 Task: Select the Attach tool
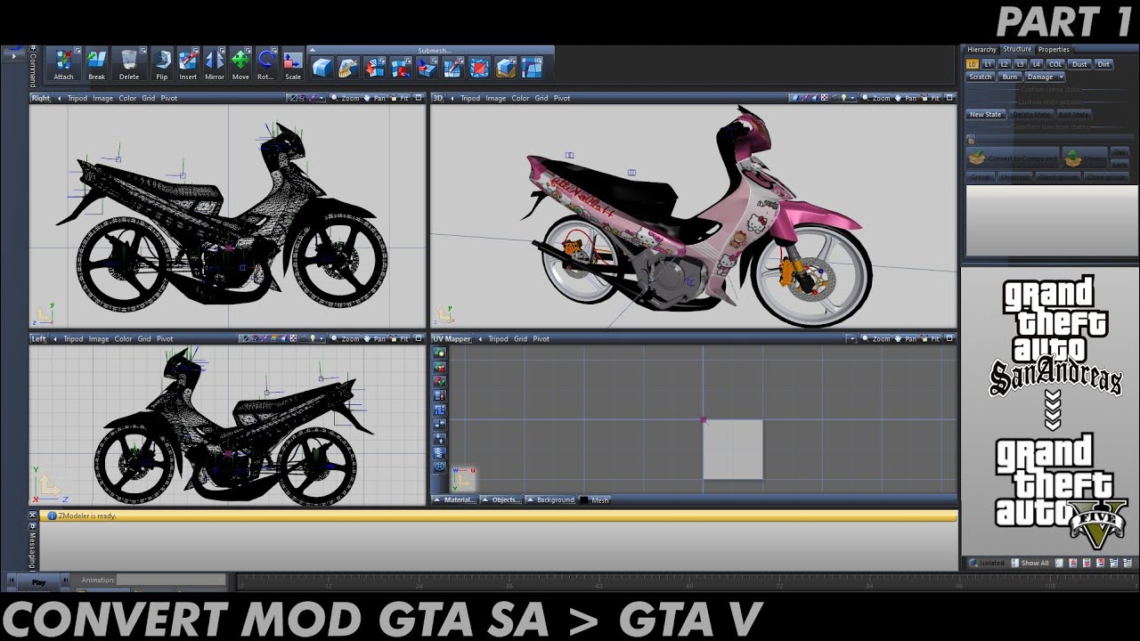pyautogui.click(x=63, y=64)
